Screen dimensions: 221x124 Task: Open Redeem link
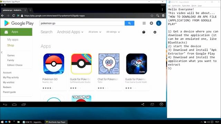[7, 87]
